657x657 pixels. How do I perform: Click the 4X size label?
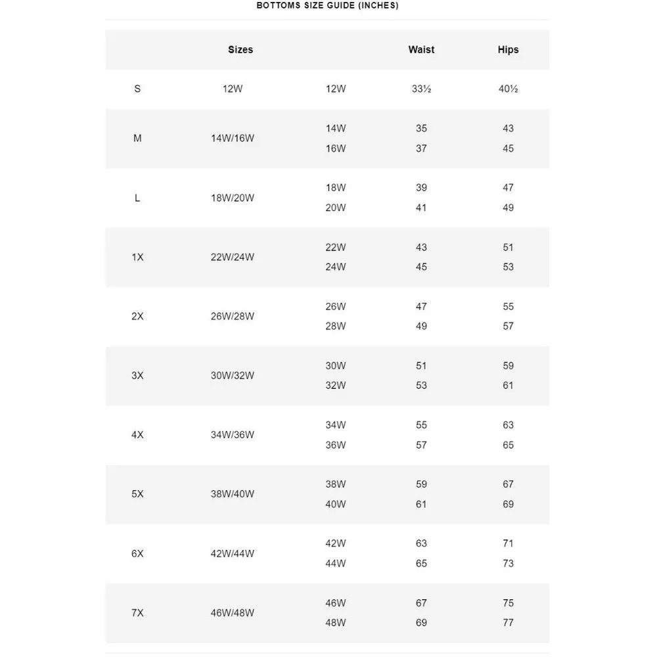point(137,435)
